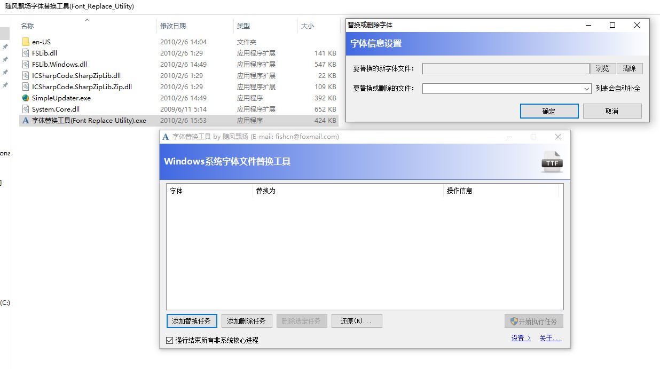Minimize the 字体替换工具 window
Viewport: 660px width, 369px height.
509,137
